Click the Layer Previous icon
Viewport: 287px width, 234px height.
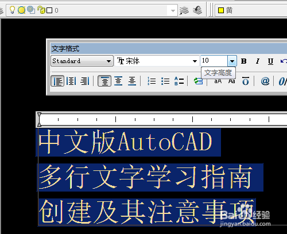pyautogui.click(x=197, y=10)
